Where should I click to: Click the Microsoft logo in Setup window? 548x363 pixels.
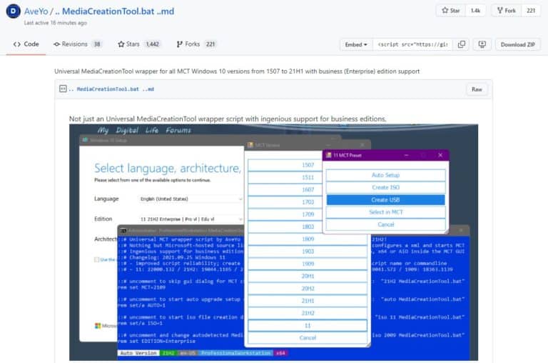coord(98,326)
